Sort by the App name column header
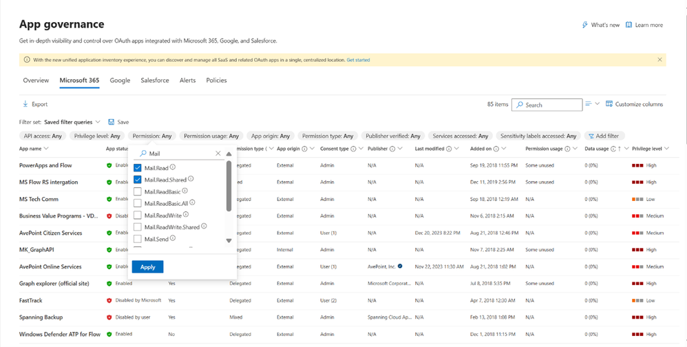The width and height of the screenshot is (687, 347). pos(34,149)
